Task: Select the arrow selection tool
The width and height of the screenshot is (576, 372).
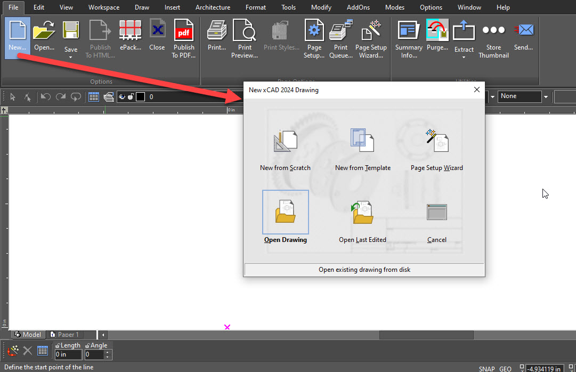Action: (13, 97)
